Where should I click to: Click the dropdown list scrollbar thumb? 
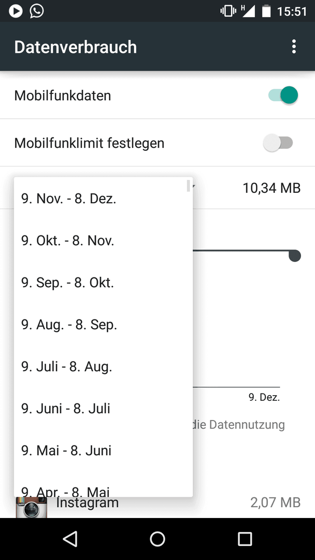[189, 186]
